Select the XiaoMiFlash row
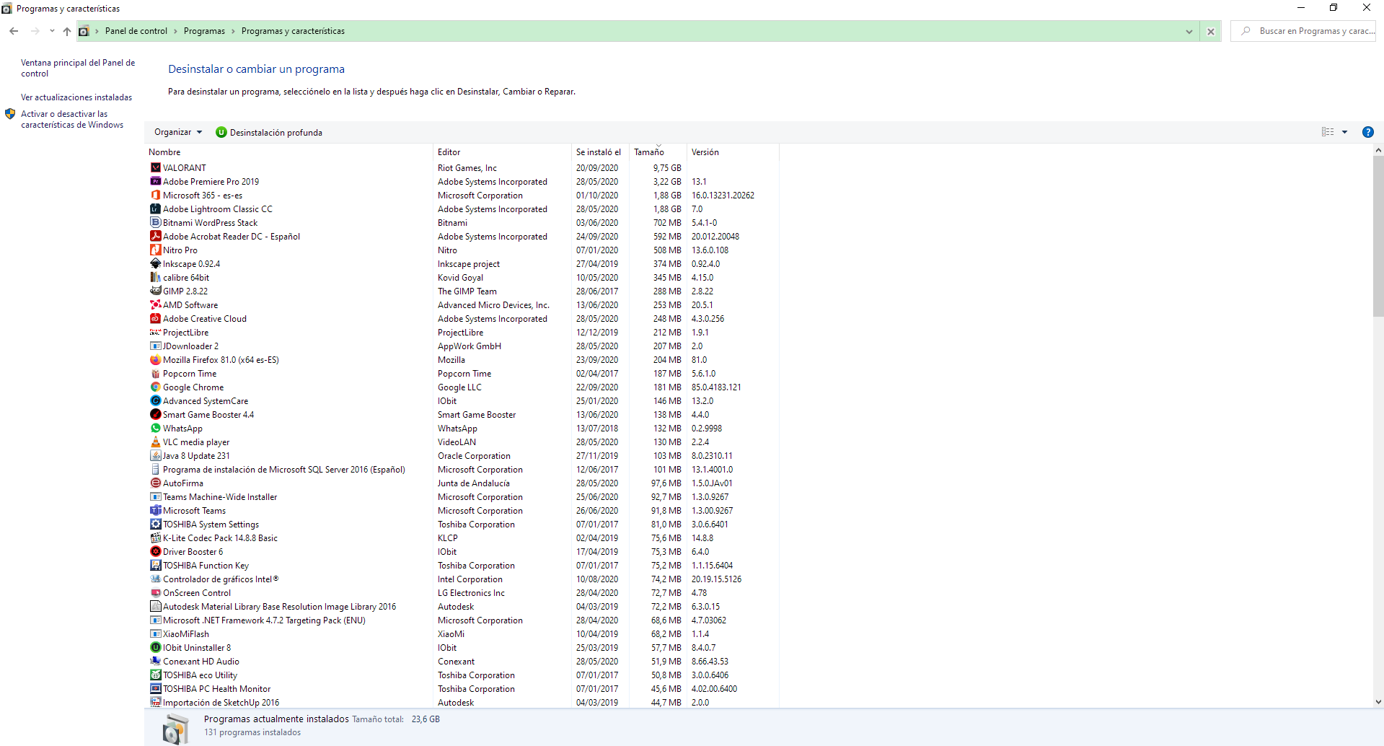This screenshot has height=746, width=1384. click(x=462, y=633)
